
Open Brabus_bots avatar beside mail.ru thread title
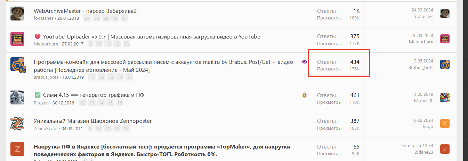click(18, 65)
